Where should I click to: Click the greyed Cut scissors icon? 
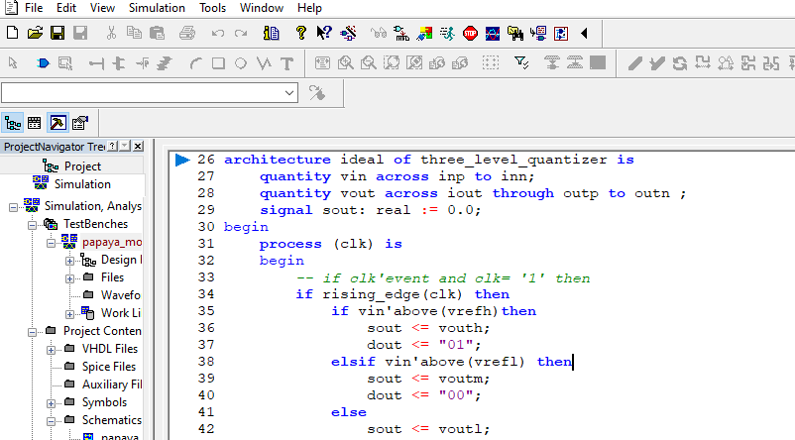(111, 34)
